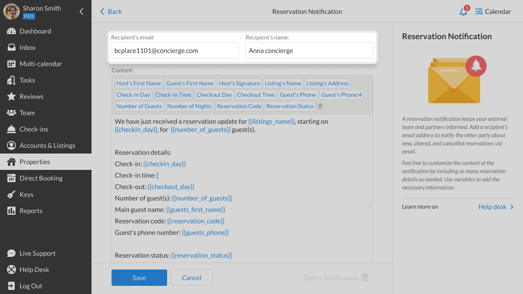Insert the Listing's Name variable
This screenshot has height=294, width=523.
283,83
